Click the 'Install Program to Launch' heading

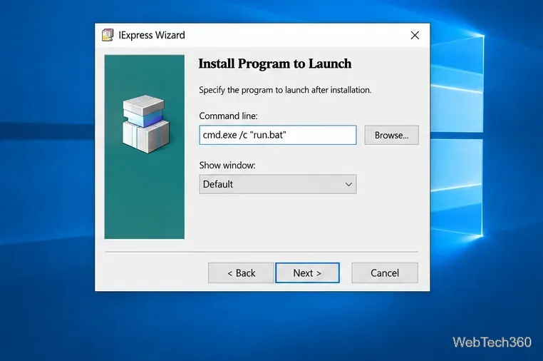pos(275,63)
